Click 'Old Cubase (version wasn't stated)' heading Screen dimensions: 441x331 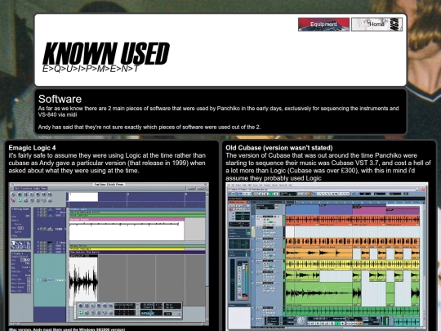point(279,148)
